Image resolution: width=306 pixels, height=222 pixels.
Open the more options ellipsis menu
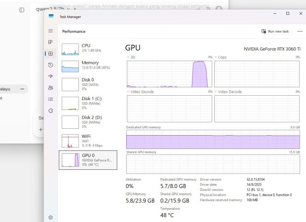(x=300, y=31)
